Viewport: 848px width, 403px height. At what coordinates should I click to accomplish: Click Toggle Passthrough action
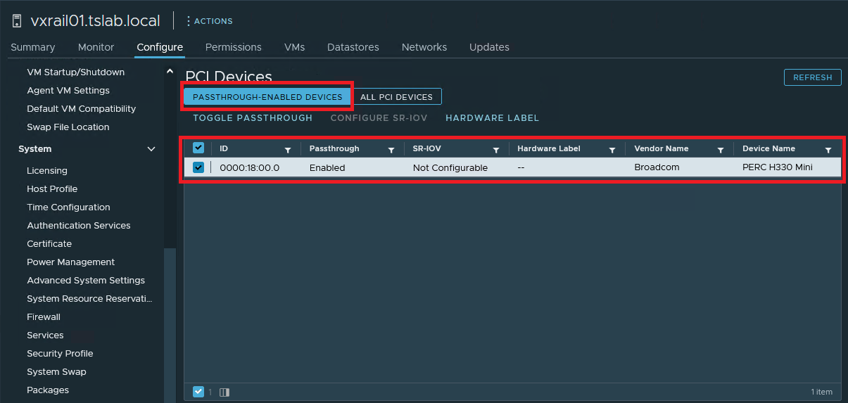pyautogui.click(x=253, y=118)
